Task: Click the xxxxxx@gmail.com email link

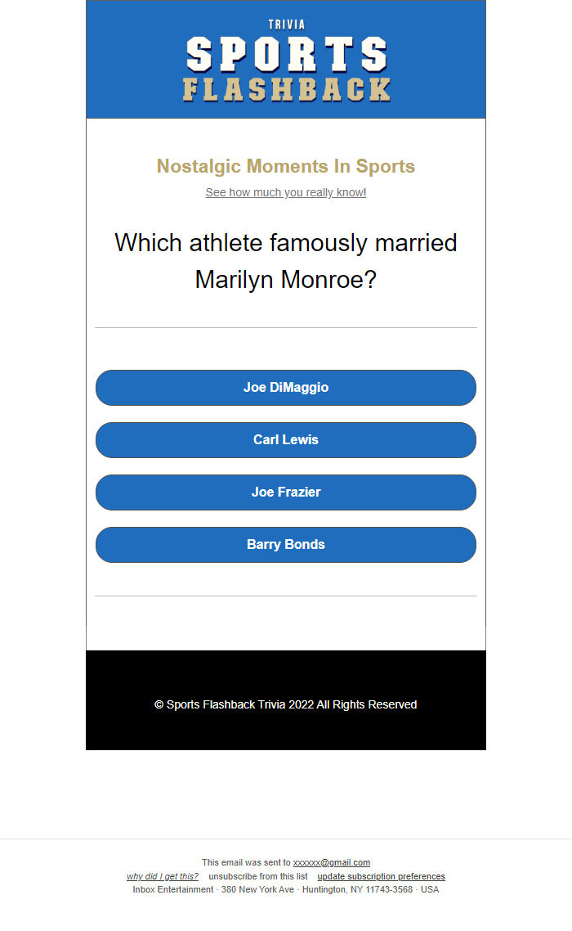Action: pyautogui.click(x=332, y=862)
